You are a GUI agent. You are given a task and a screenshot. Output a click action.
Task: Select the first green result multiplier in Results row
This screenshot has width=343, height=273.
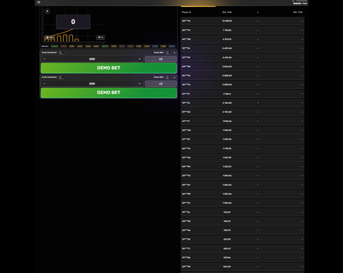coord(54,46)
